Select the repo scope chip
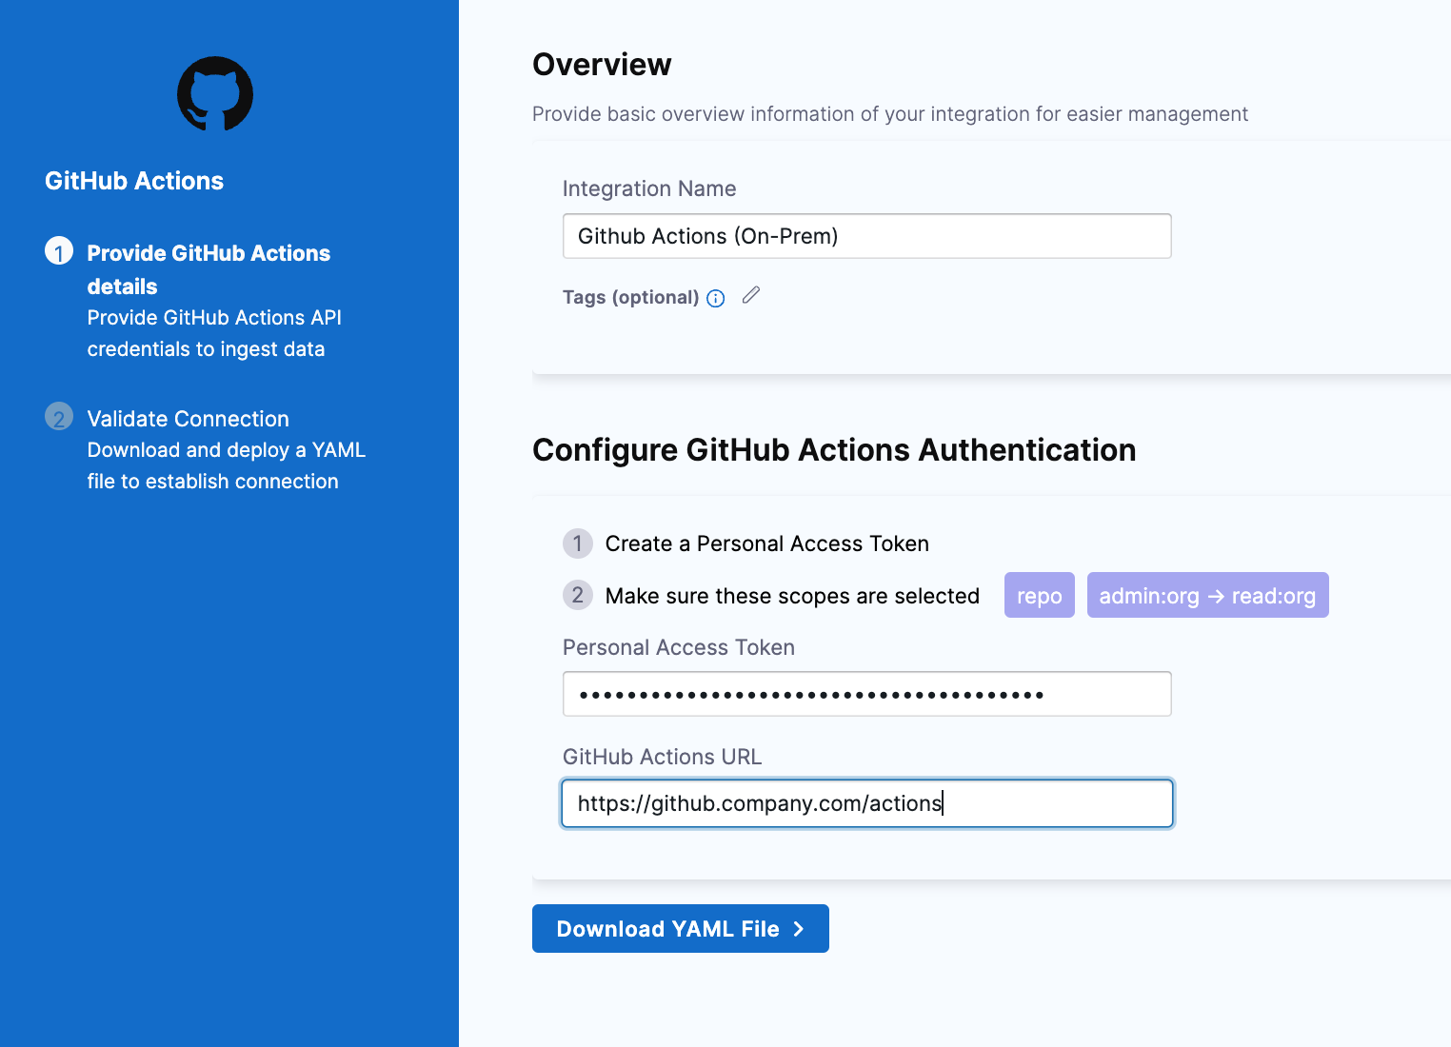The width and height of the screenshot is (1451, 1047). [1039, 595]
